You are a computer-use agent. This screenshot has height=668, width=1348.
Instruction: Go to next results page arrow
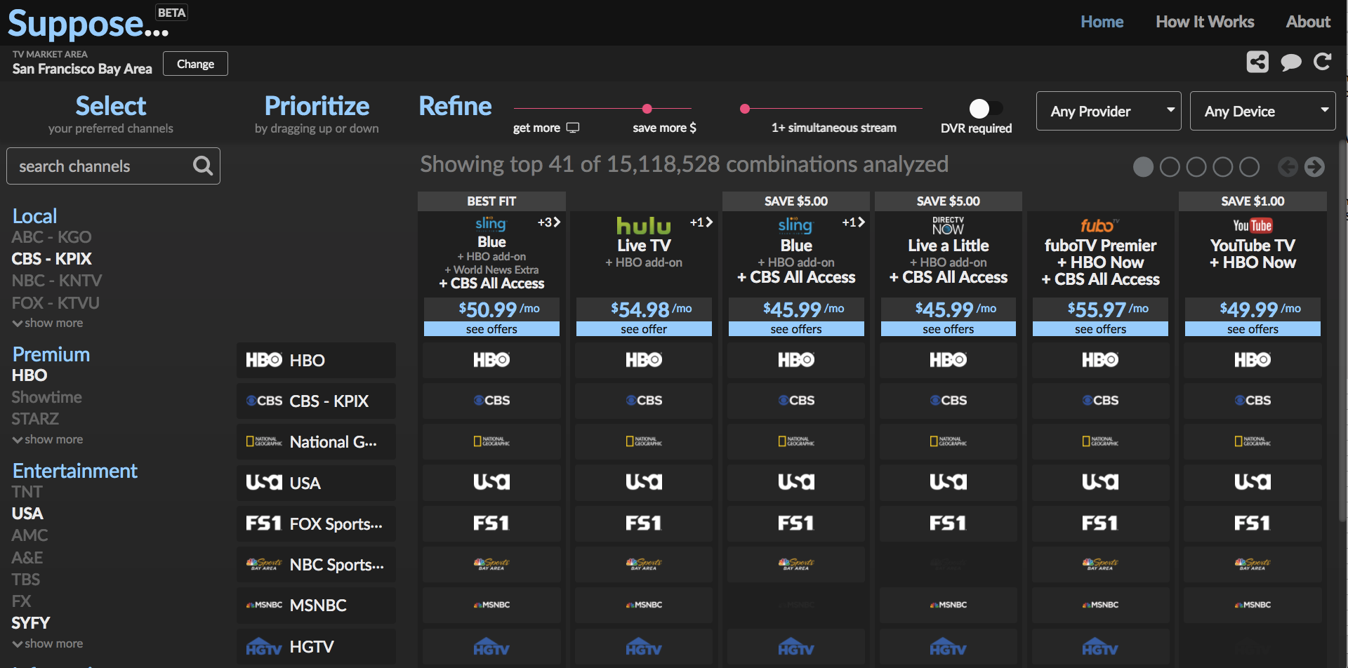[x=1314, y=166]
